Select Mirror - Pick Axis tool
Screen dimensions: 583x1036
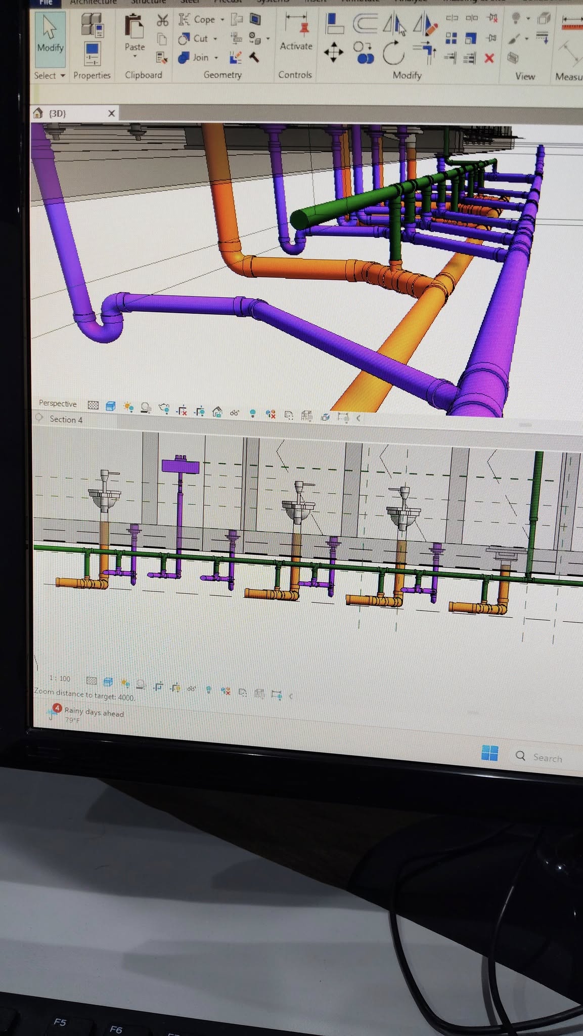coord(394,24)
